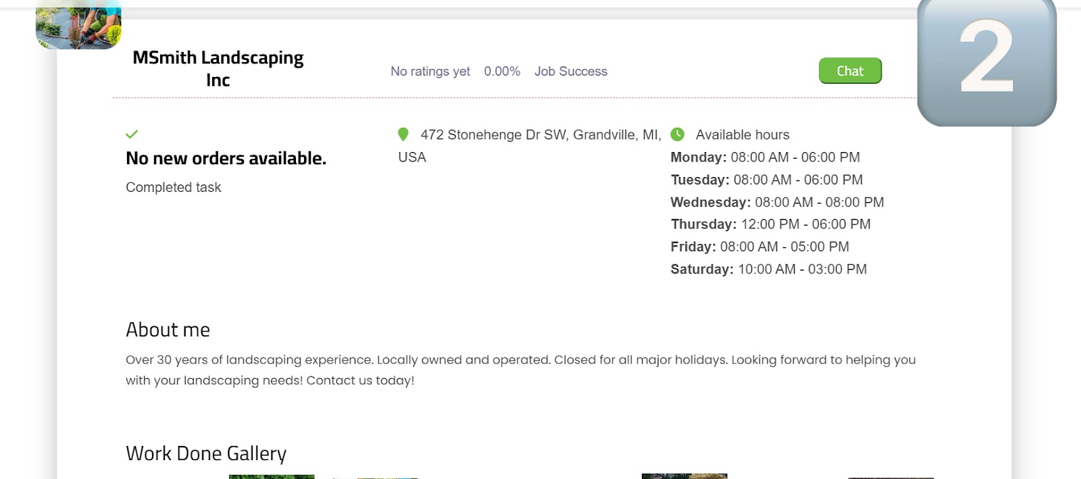Click the Thursday hours row

click(x=770, y=224)
